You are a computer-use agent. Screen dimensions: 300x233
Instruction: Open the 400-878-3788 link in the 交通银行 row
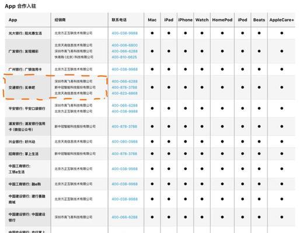tap(124, 87)
